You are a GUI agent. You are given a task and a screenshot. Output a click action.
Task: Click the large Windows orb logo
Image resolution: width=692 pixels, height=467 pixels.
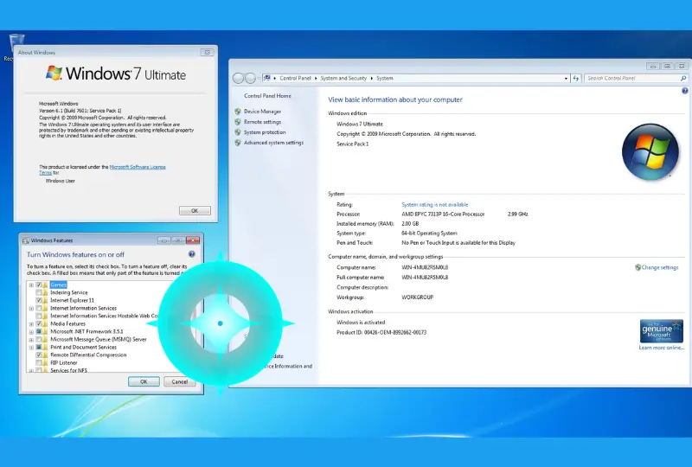coord(650,152)
